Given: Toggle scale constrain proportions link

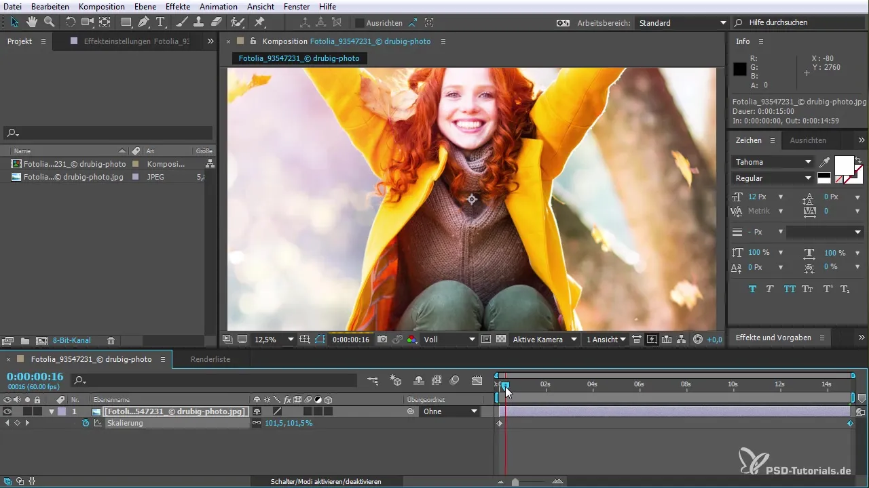Looking at the screenshot, I should (257, 423).
